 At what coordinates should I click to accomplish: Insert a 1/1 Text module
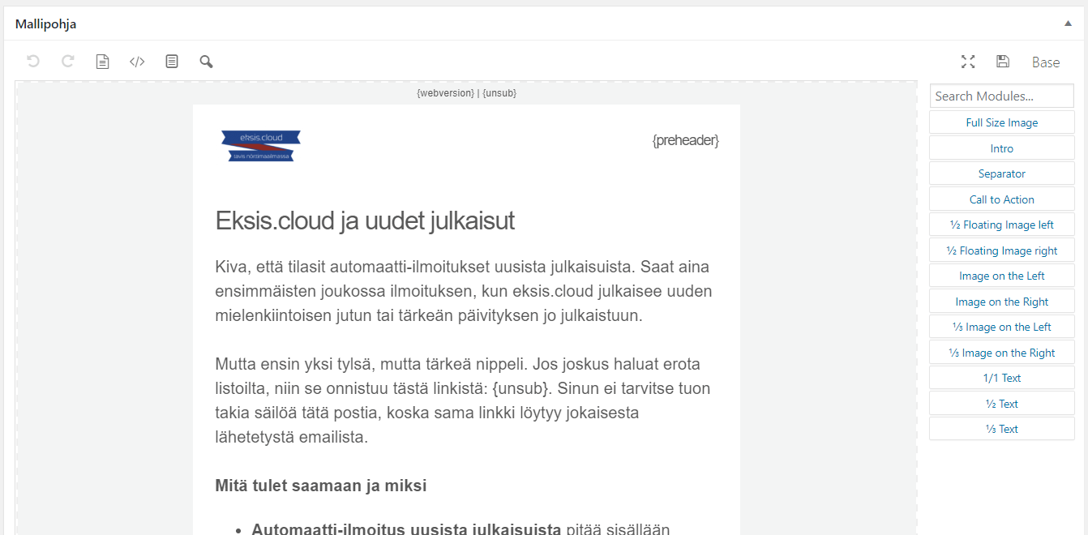pyautogui.click(x=1001, y=377)
